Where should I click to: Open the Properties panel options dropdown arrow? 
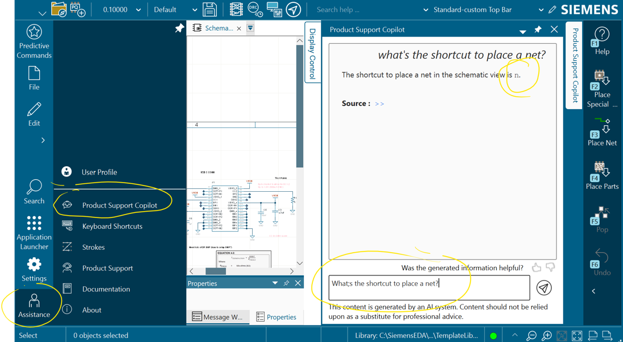[x=275, y=283]
